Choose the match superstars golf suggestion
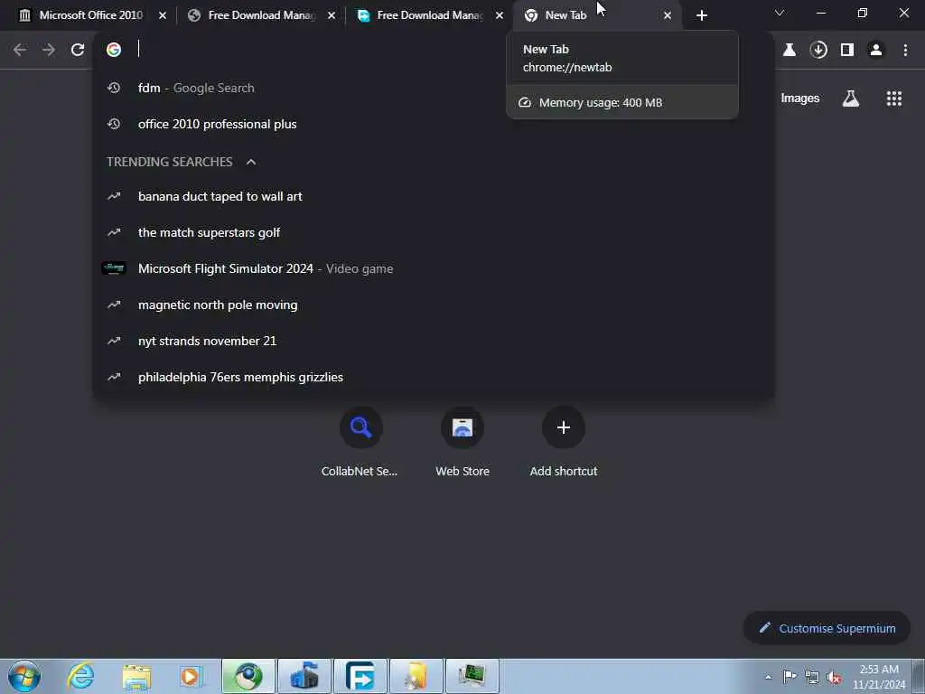The height and width of the screenshot is (694, 925). click(434, 232)
